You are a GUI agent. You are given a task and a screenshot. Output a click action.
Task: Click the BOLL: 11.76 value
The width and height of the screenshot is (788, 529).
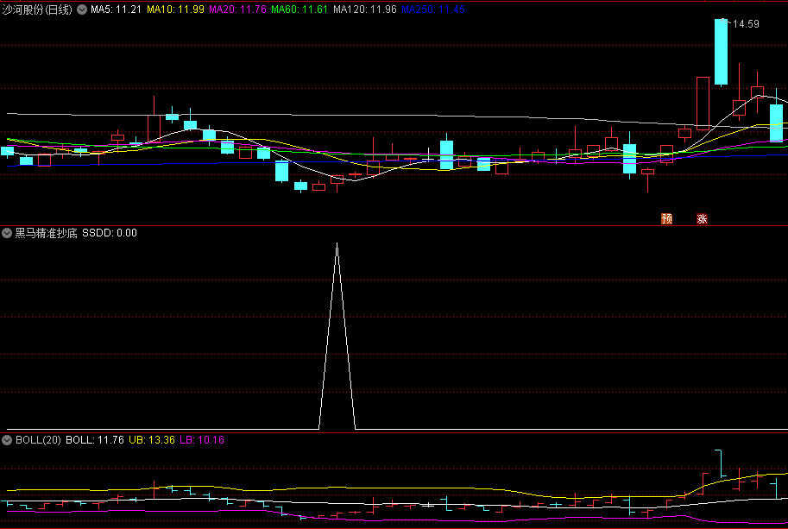[x=95, y=440]
